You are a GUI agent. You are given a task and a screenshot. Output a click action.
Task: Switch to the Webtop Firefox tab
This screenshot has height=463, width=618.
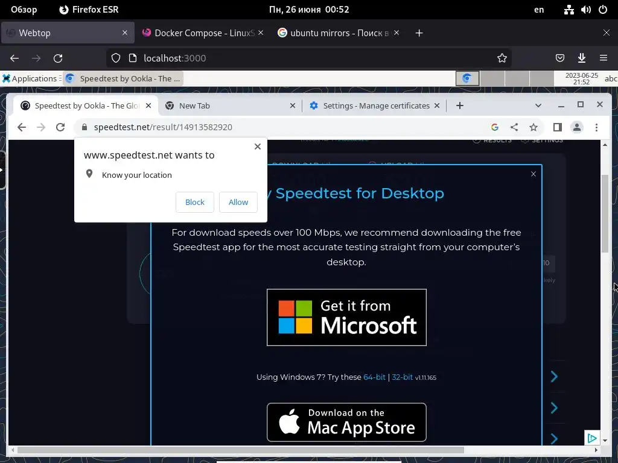tap(68, 33)
